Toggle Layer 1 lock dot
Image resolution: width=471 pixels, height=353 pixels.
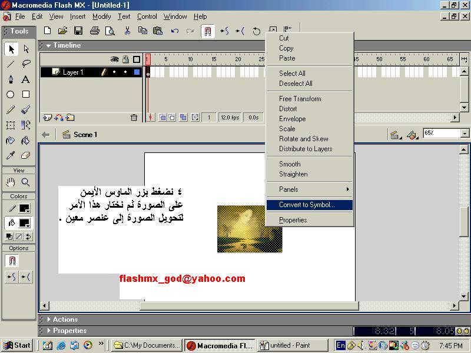[125, 72]
